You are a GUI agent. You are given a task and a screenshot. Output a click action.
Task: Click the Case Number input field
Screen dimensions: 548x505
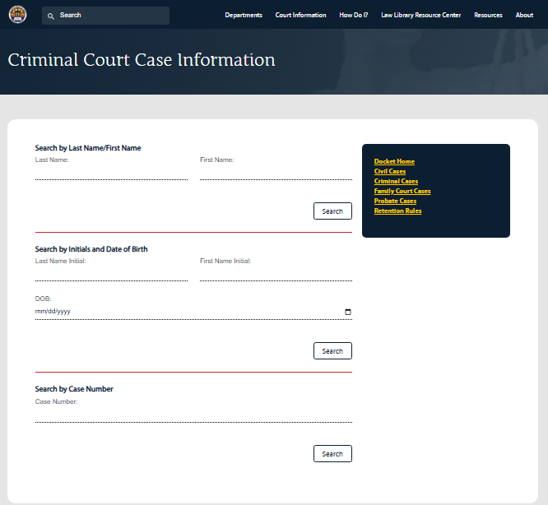click(193, 415)
